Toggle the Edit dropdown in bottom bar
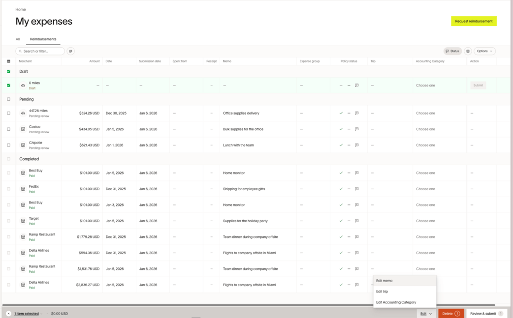Viewport: 513px width, 318px height. 426,314
